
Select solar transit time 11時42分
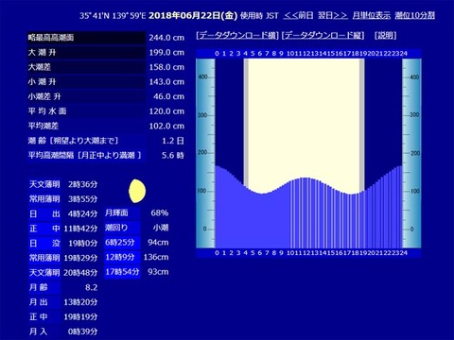click(80, 229)
